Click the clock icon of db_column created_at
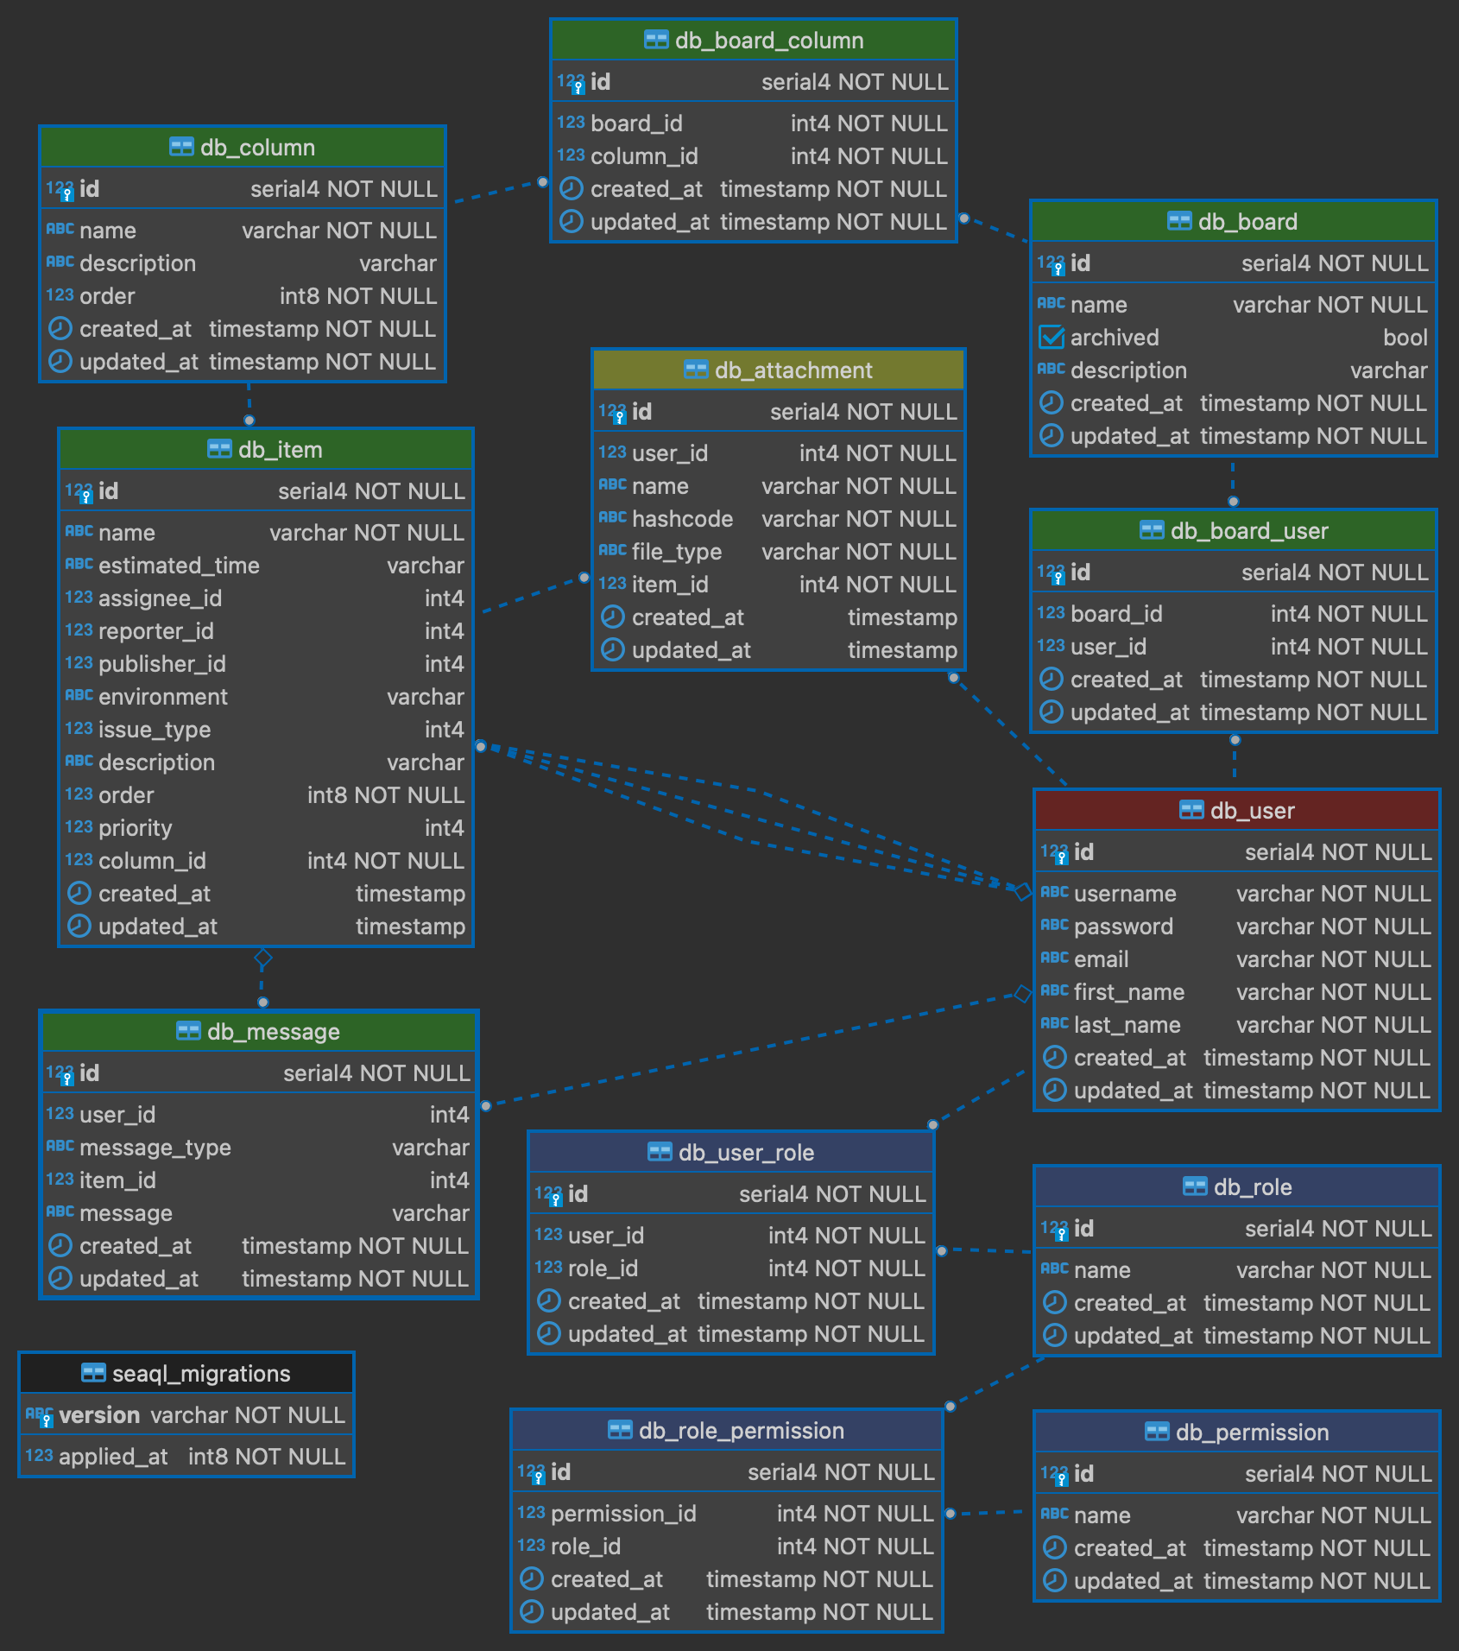 (x=60, y=329)
